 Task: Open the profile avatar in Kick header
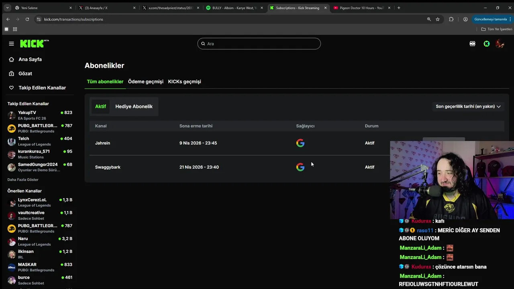click(500, 43)
